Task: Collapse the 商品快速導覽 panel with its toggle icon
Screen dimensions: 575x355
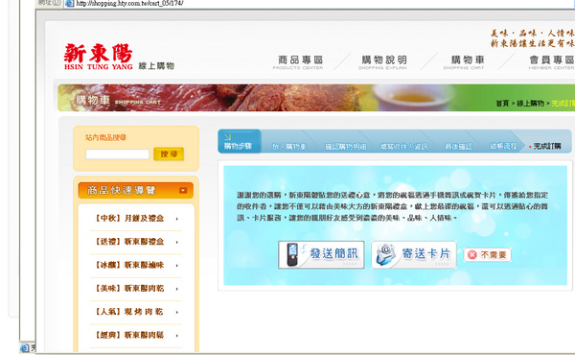Action: pos(183,190)
